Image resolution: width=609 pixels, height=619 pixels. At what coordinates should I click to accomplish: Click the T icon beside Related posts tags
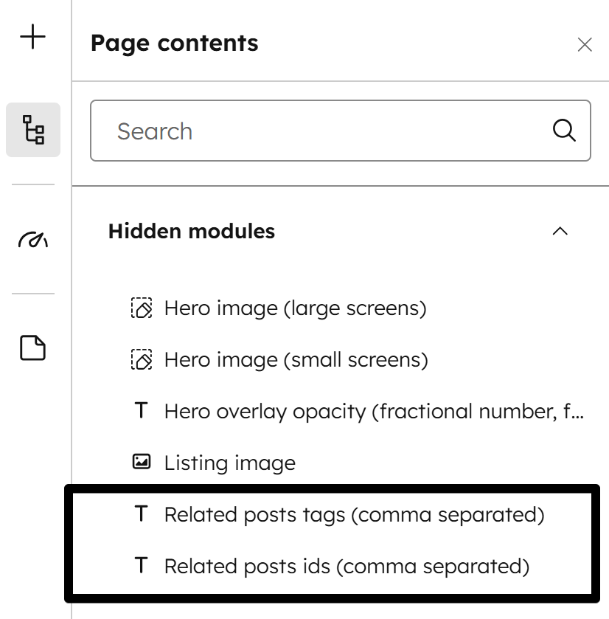[141, 514]
